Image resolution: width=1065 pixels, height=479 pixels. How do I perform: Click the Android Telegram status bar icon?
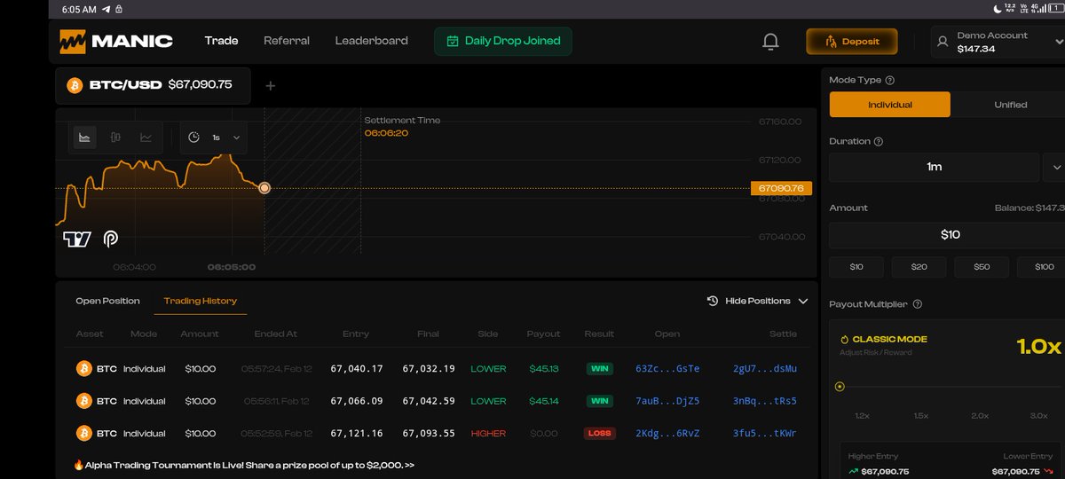pyautogui.click(x=106, y=9)
